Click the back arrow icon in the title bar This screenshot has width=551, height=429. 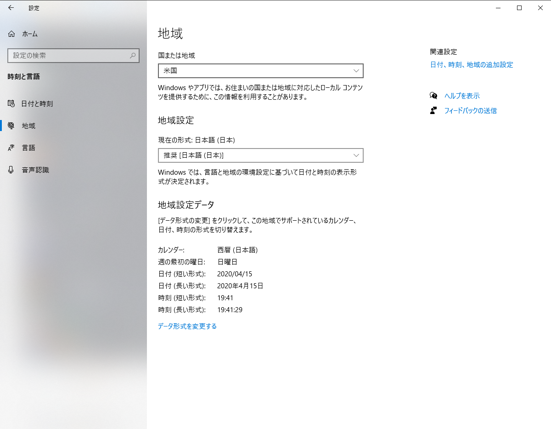click(11, 8)
